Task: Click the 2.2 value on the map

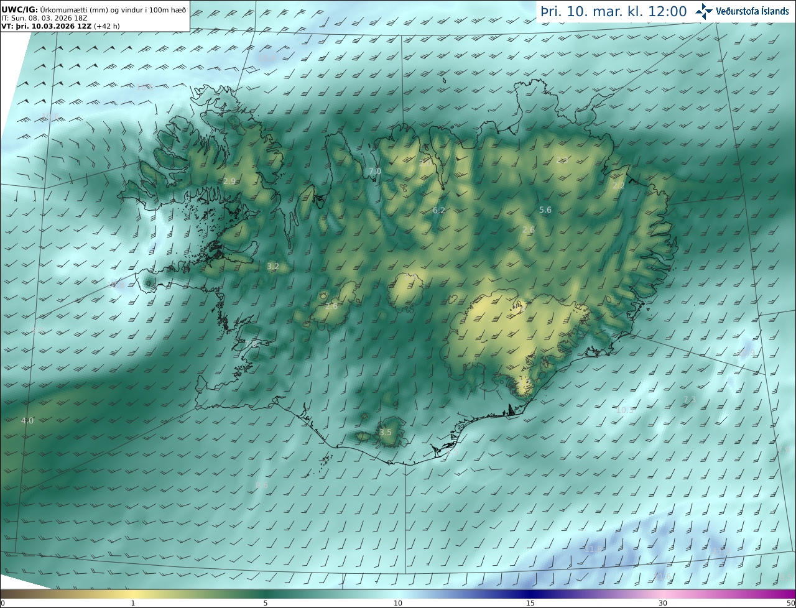Action: point(619,186)
